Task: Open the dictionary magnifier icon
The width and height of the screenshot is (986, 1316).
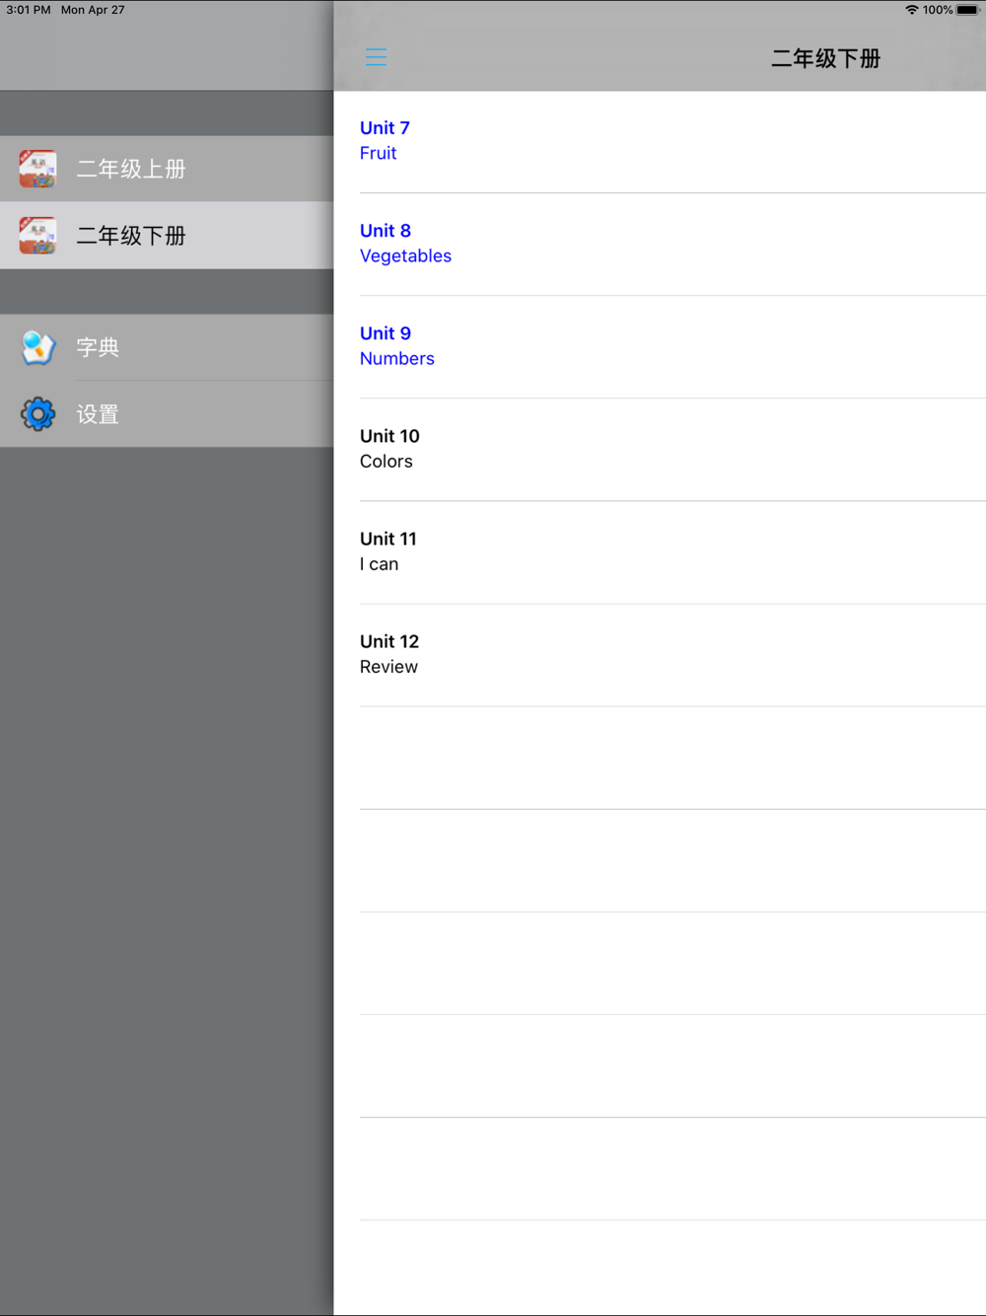Action: click(37, 347)
